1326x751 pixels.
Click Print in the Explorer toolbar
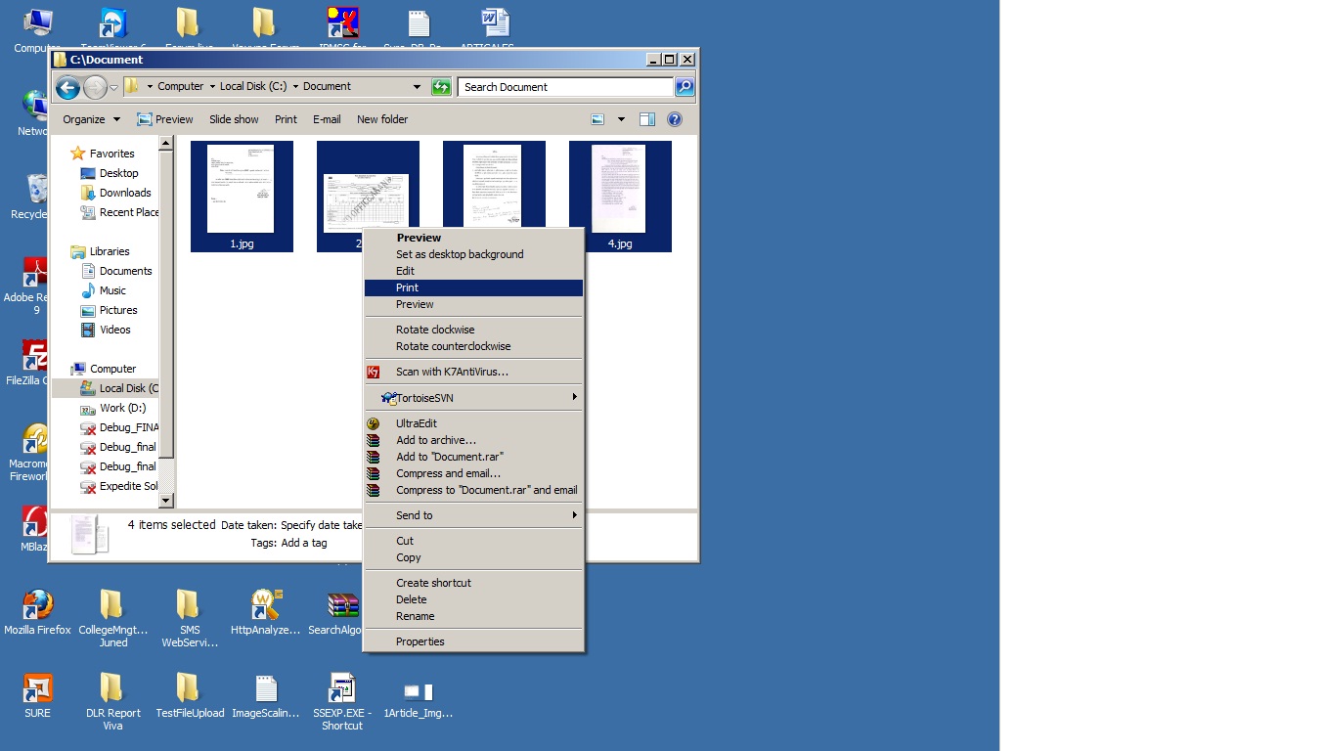tap(286, 119)
